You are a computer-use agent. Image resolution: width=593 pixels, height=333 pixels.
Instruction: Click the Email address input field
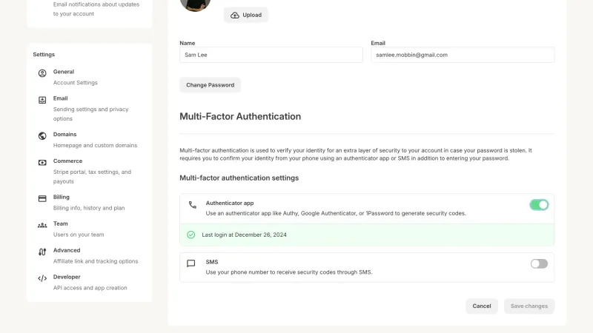click(463, 55)
